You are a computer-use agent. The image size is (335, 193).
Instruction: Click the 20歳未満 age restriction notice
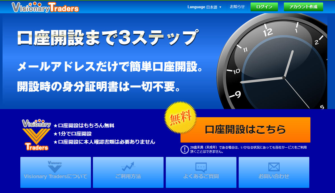[249, 149]
